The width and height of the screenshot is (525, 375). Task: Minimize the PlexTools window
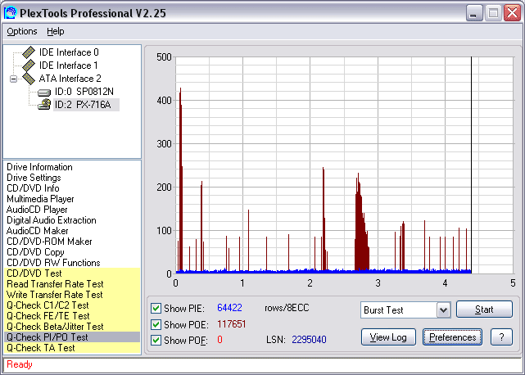coord(473,13)
